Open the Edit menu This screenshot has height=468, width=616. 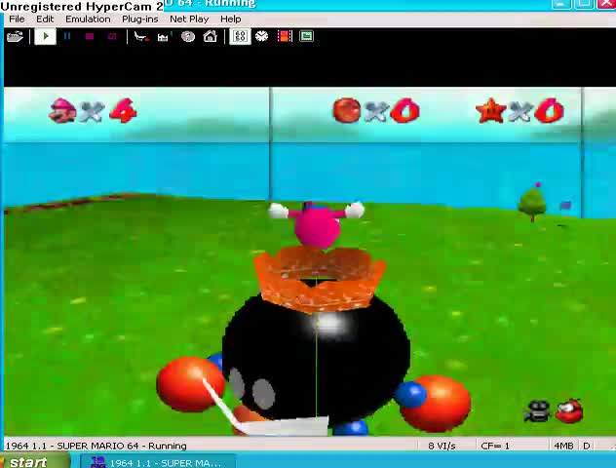pos(45,19)
